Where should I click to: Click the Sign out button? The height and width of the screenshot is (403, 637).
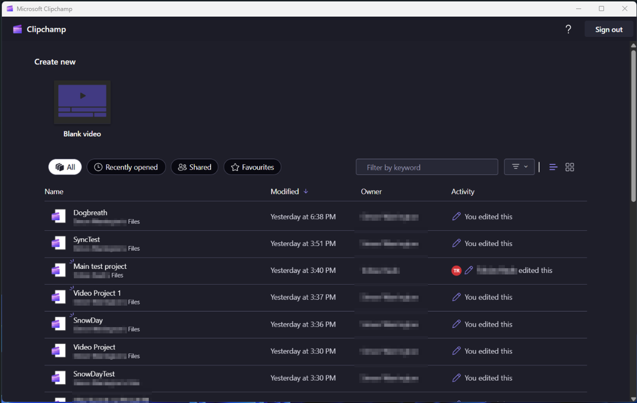pyautogui.click(x=609, y=29)
